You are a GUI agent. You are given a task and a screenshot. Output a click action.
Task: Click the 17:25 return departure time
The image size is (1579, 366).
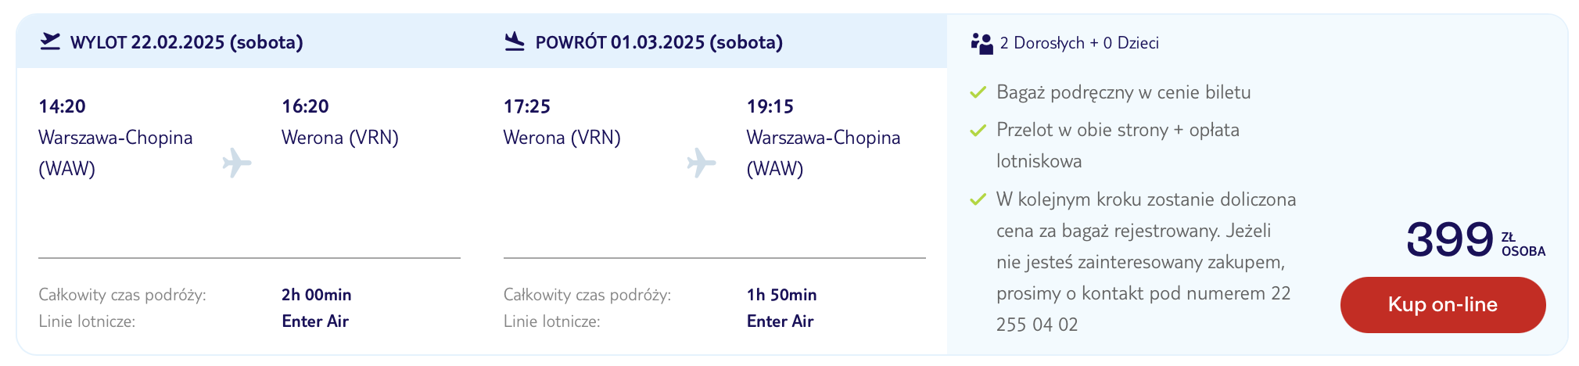pos(526,106)
